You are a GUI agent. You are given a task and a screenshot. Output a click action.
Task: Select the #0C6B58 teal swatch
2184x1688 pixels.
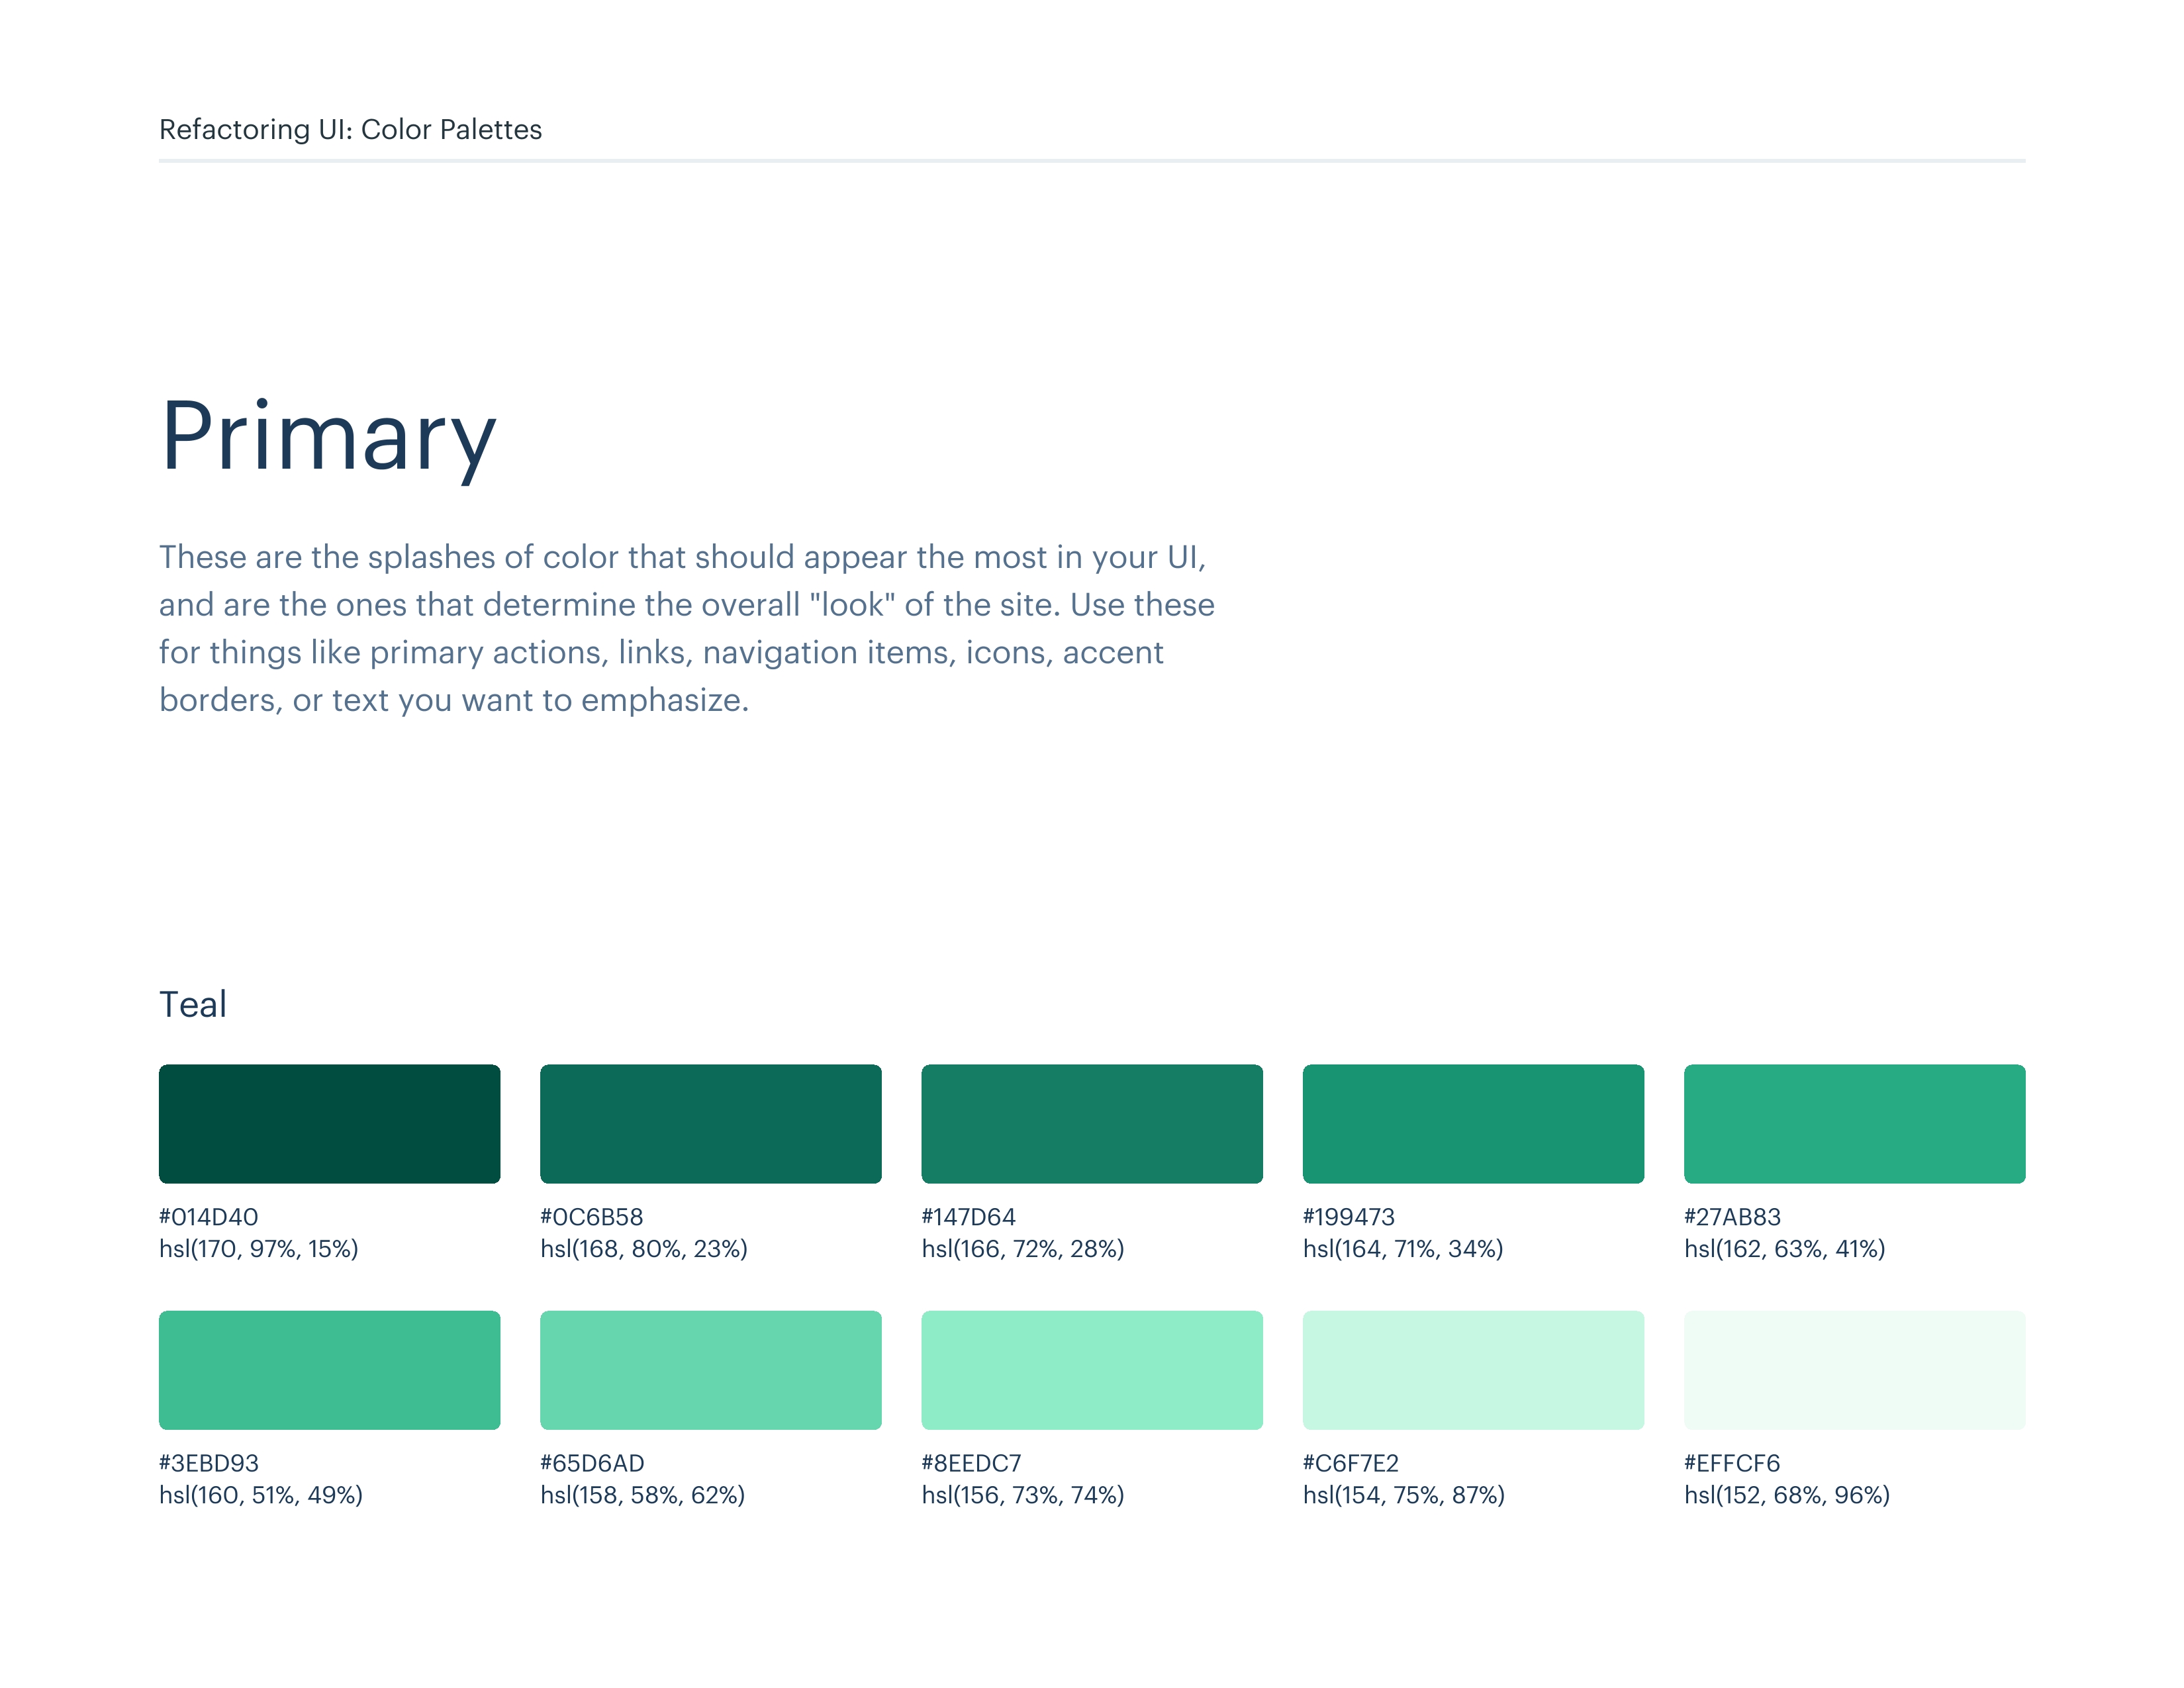coord(710,1123)
